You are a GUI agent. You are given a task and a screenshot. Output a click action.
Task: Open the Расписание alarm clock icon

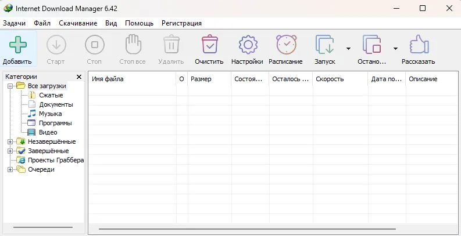coord(286,45)
